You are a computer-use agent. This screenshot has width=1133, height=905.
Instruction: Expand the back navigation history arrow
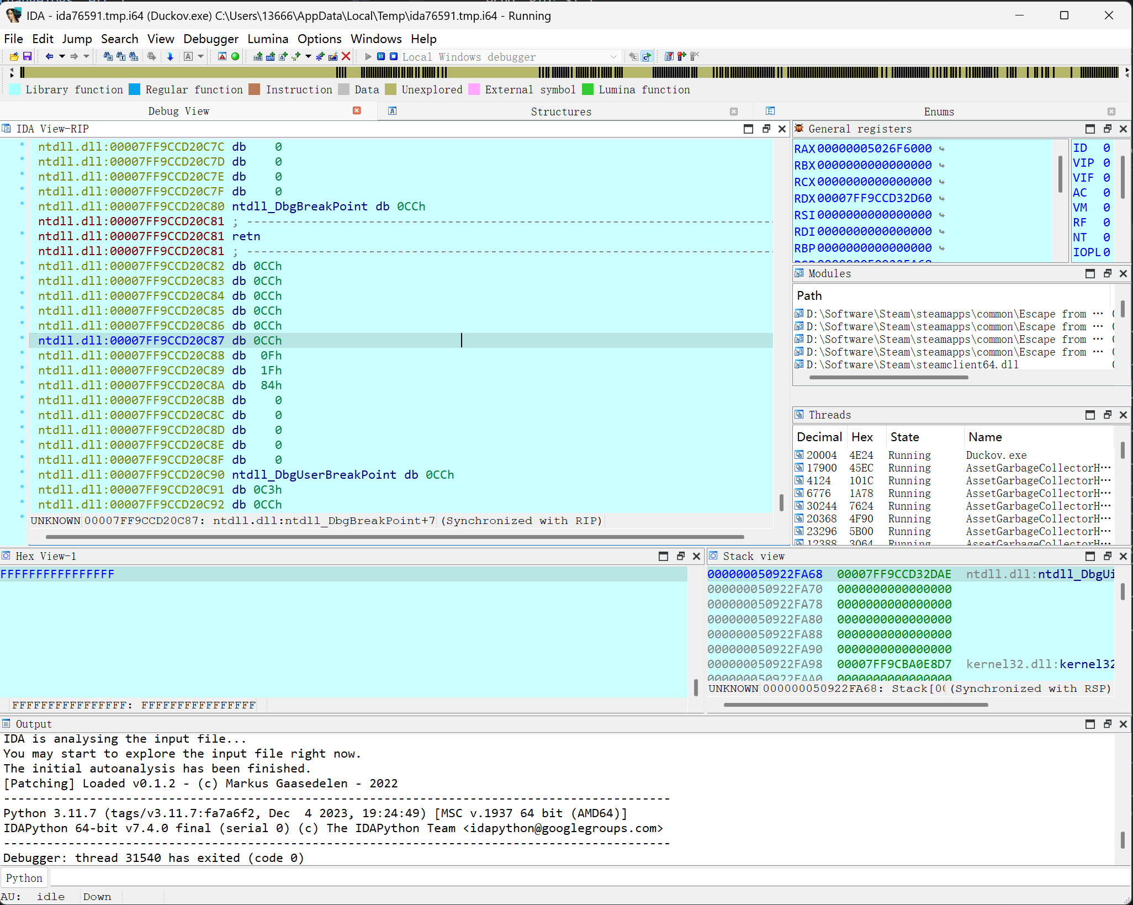(62, 56)
